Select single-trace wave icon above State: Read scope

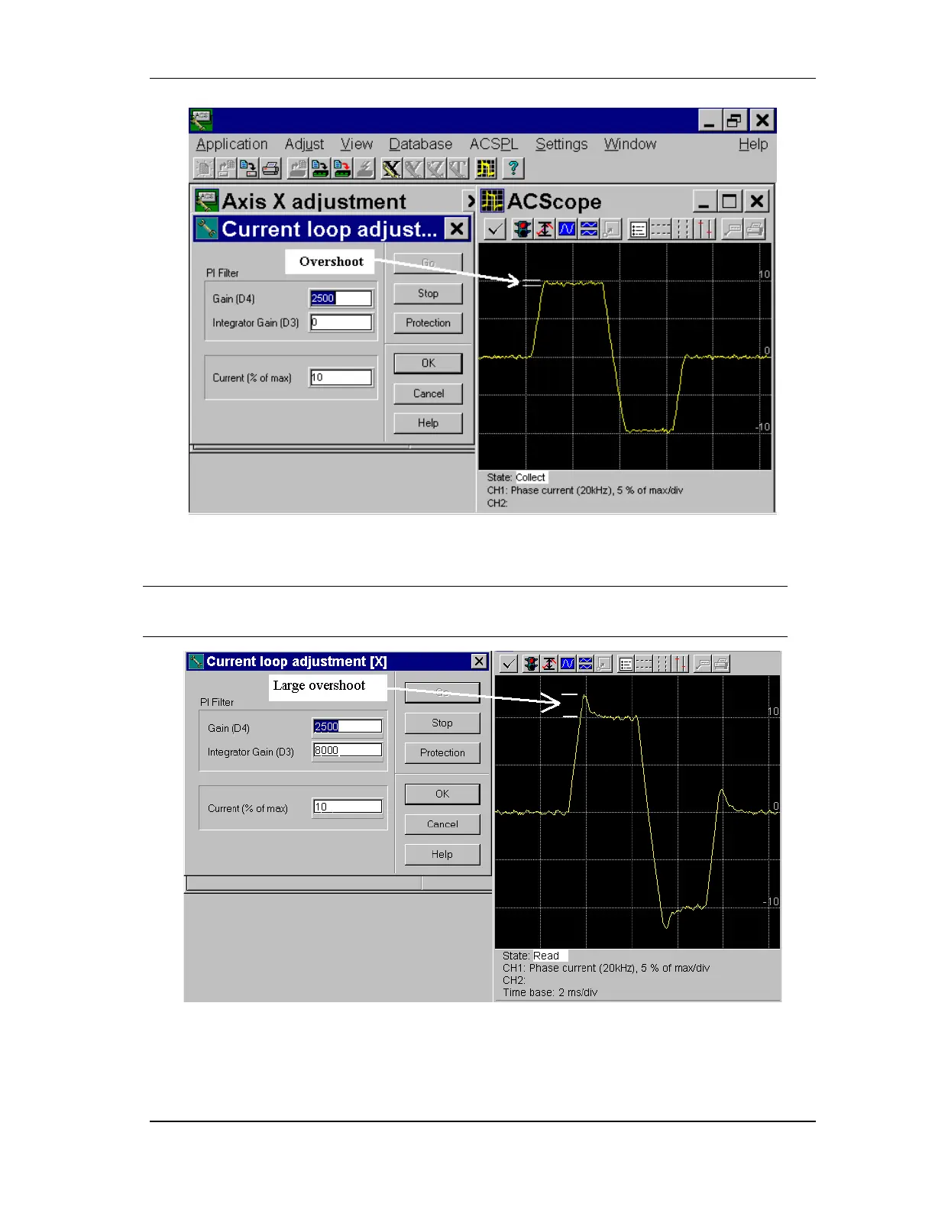568,664
